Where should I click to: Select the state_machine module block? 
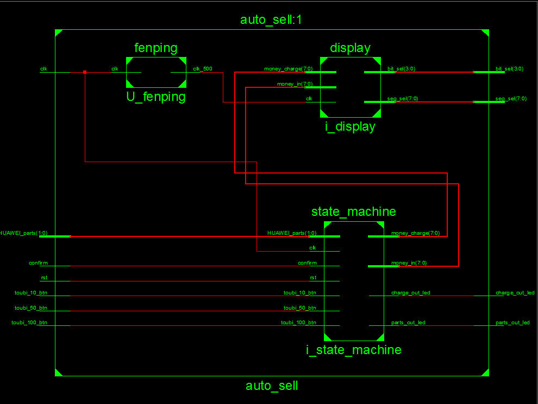click(x=354, y=280)
